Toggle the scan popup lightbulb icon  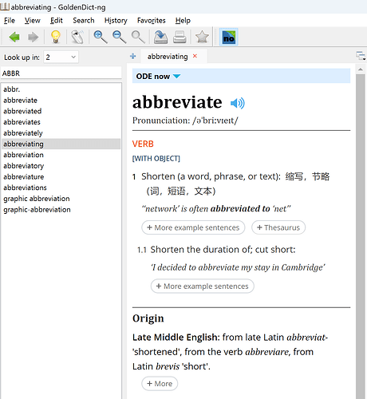(56, 37)
